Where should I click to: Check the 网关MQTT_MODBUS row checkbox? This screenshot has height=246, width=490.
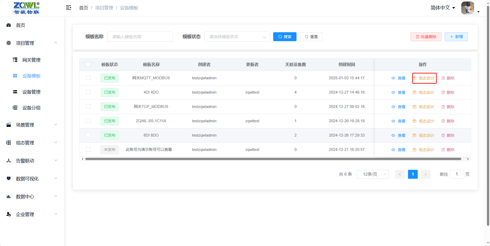coord(88,78)
